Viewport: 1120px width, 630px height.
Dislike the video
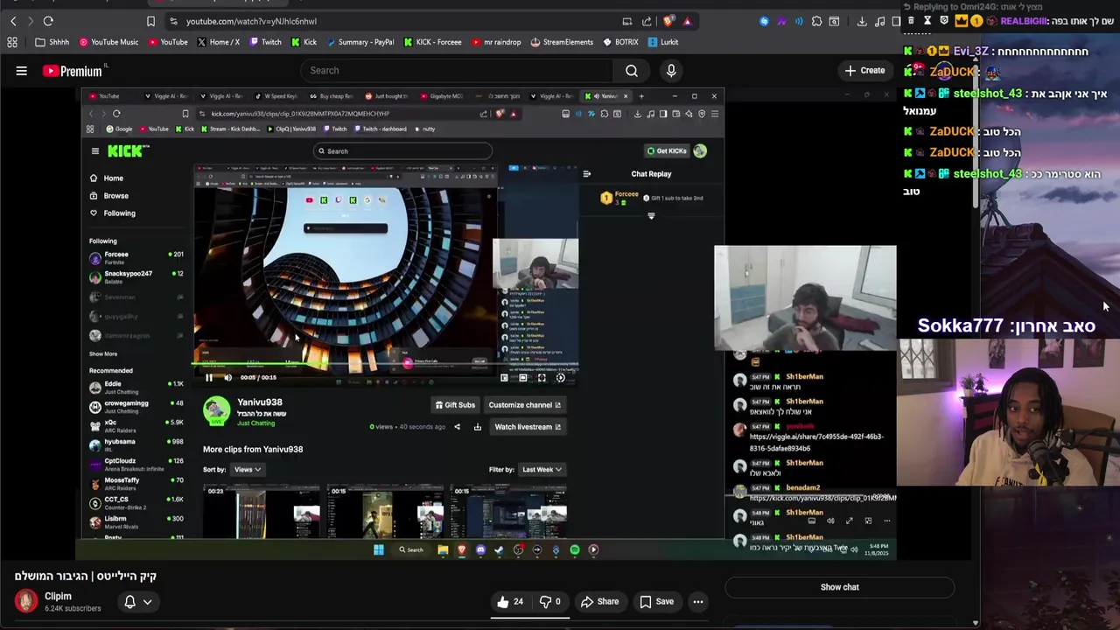[x=550, y=601]
